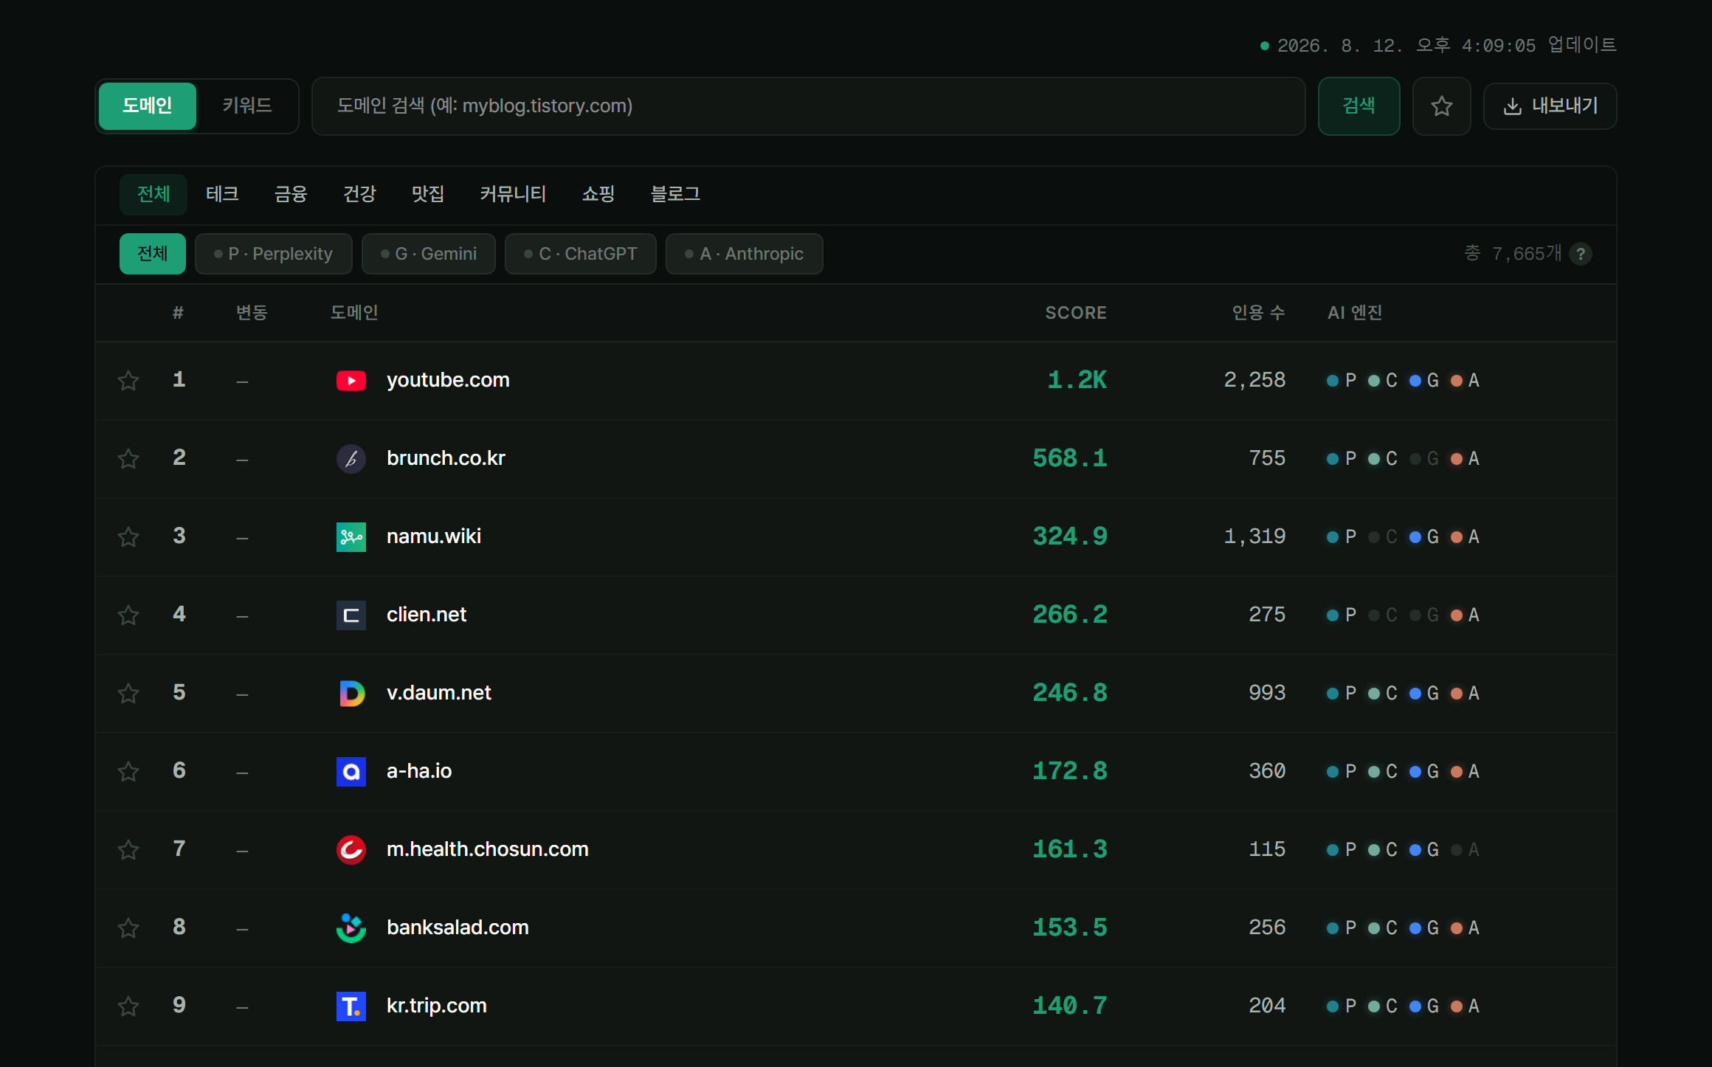The width and height of the screenshot is (1712, 1067).
Task: Click the banksalad favicon
Action: tap(351, 928)
